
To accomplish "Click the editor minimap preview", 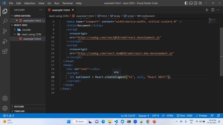I will [x=213, y=21].
